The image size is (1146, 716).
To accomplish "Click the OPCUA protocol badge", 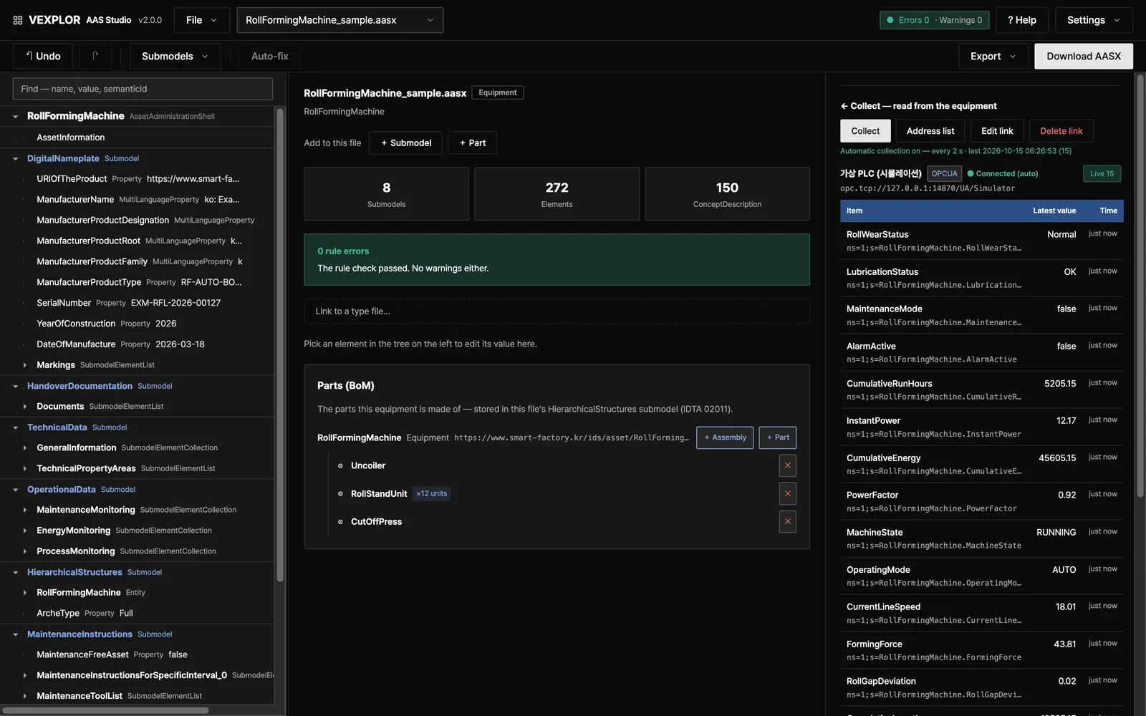I will 944,173.
